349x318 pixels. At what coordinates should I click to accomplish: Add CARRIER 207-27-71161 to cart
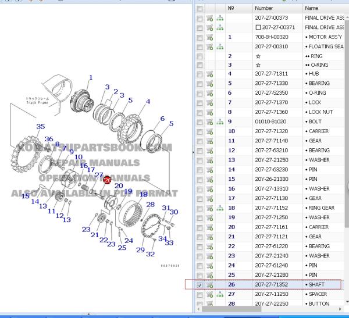pos(209,227)
